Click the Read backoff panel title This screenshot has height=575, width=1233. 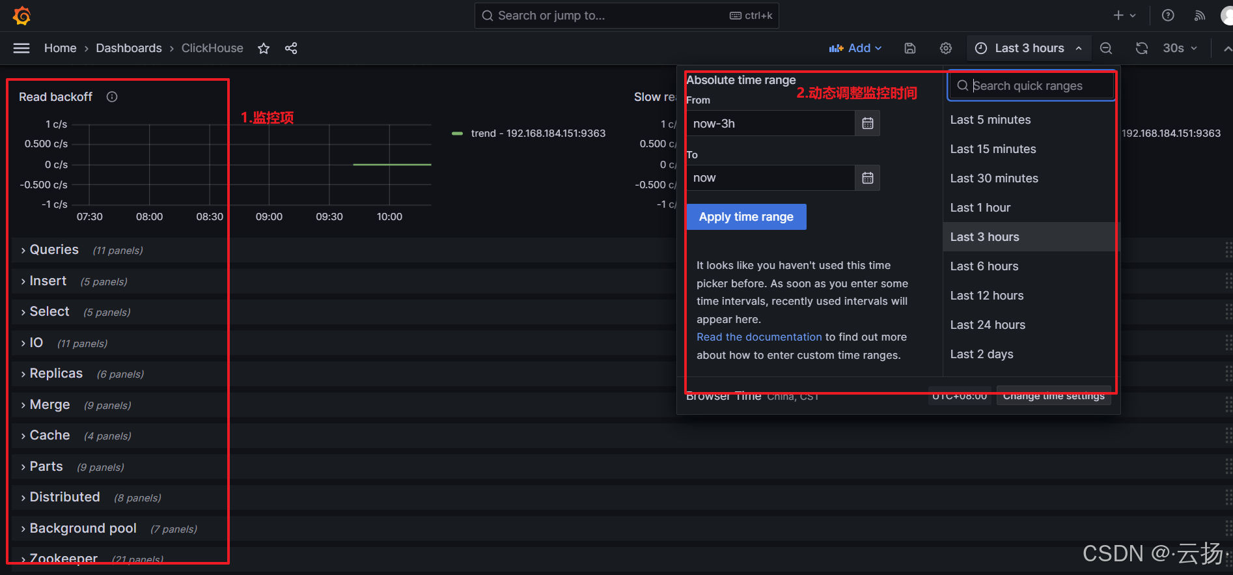point(55,97)
